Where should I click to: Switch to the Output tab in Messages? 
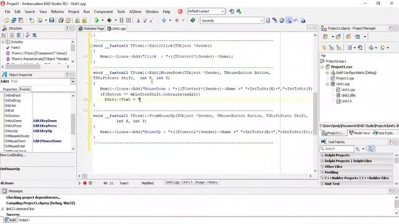point(24,220)
